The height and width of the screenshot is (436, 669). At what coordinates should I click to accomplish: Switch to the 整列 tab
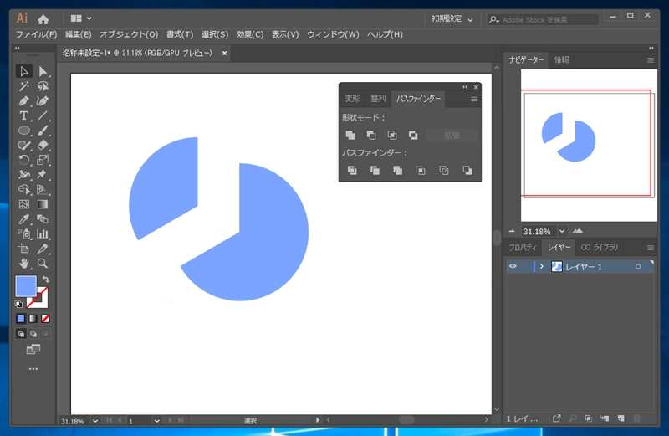tap(378, 99)
